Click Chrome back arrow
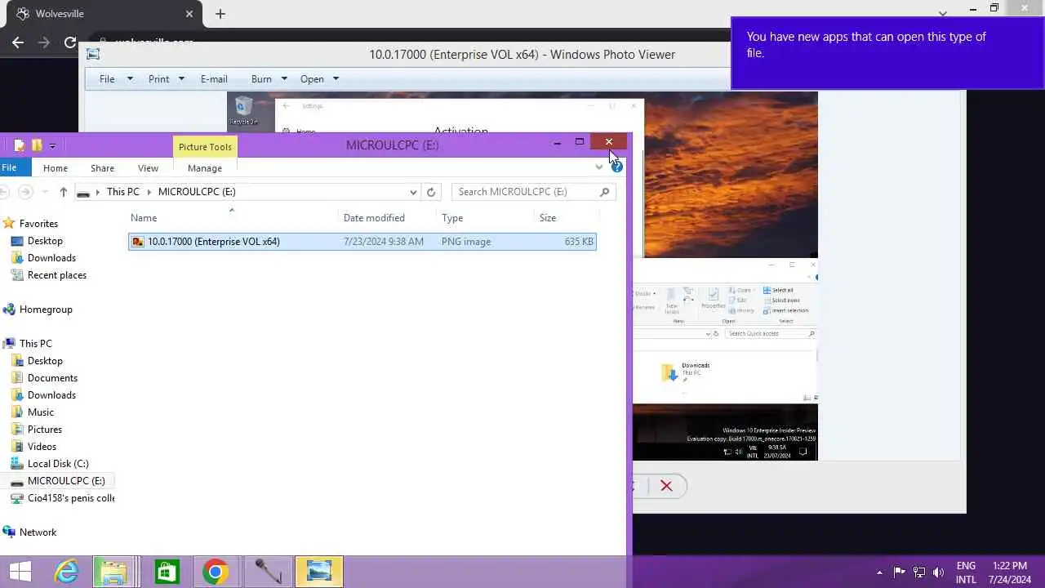 18,42
